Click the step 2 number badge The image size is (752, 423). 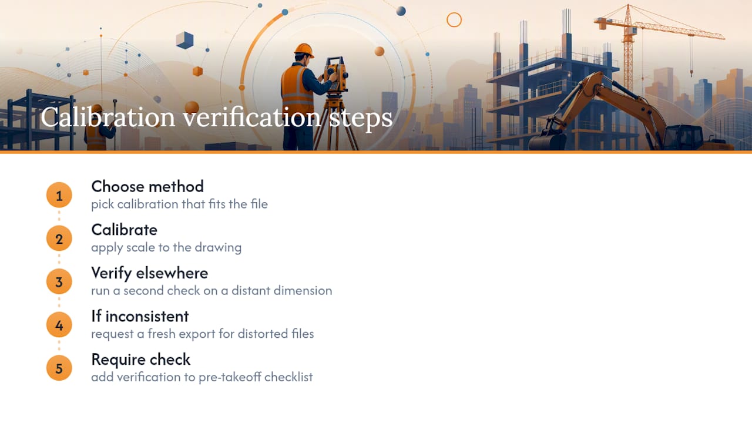click(59, 239)
